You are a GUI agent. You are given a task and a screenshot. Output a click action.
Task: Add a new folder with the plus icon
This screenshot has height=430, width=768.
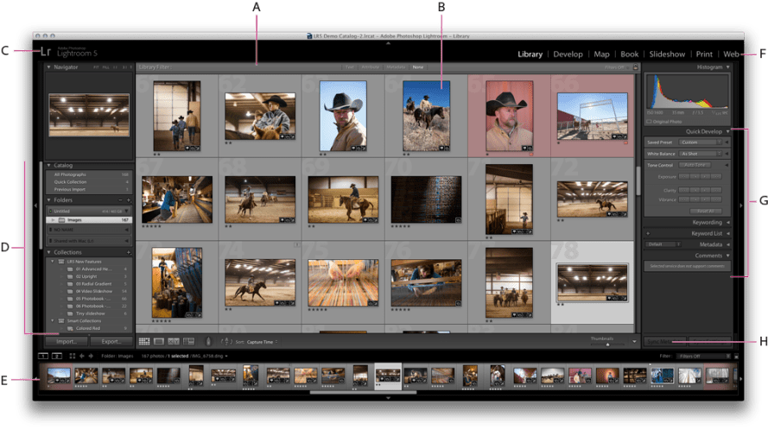[x=129, y=199]
